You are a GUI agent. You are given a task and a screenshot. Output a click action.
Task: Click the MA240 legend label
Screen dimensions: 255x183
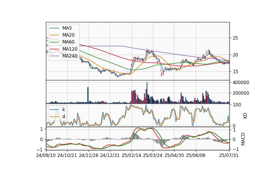click(70, 56)
